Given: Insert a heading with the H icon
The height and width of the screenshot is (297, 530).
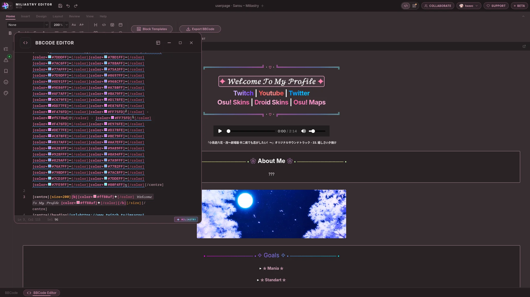Looking at the screenshot, I should point(96,25).
